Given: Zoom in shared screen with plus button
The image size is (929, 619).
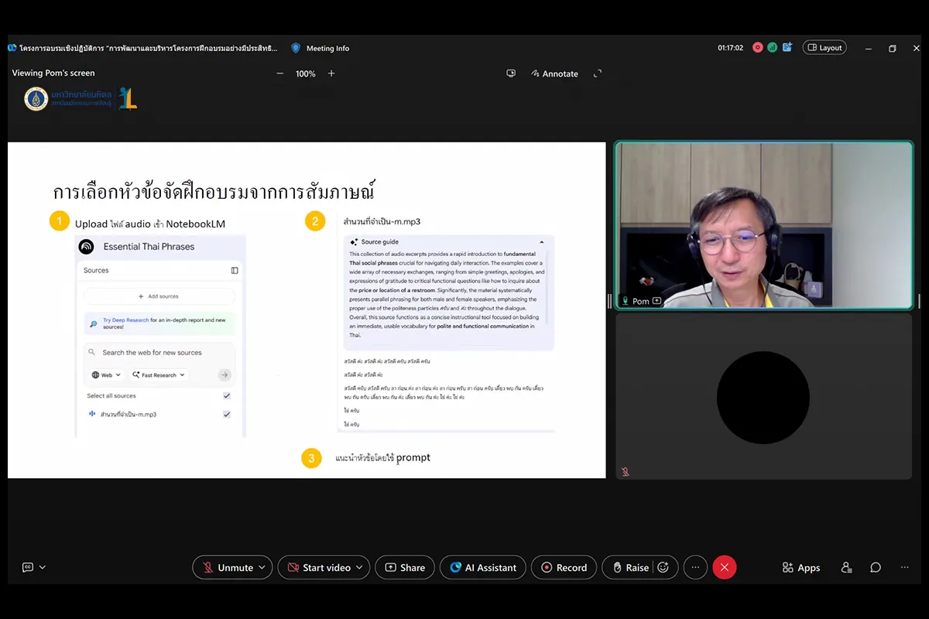Looking at the screenshot, I should point(331,74).
